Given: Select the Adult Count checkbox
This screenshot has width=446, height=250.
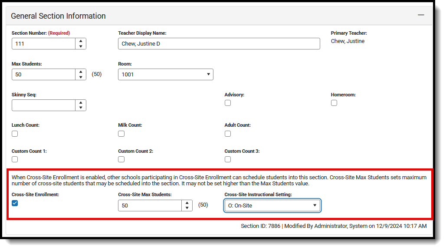Looking at the screenshot, I should (228, 133).
